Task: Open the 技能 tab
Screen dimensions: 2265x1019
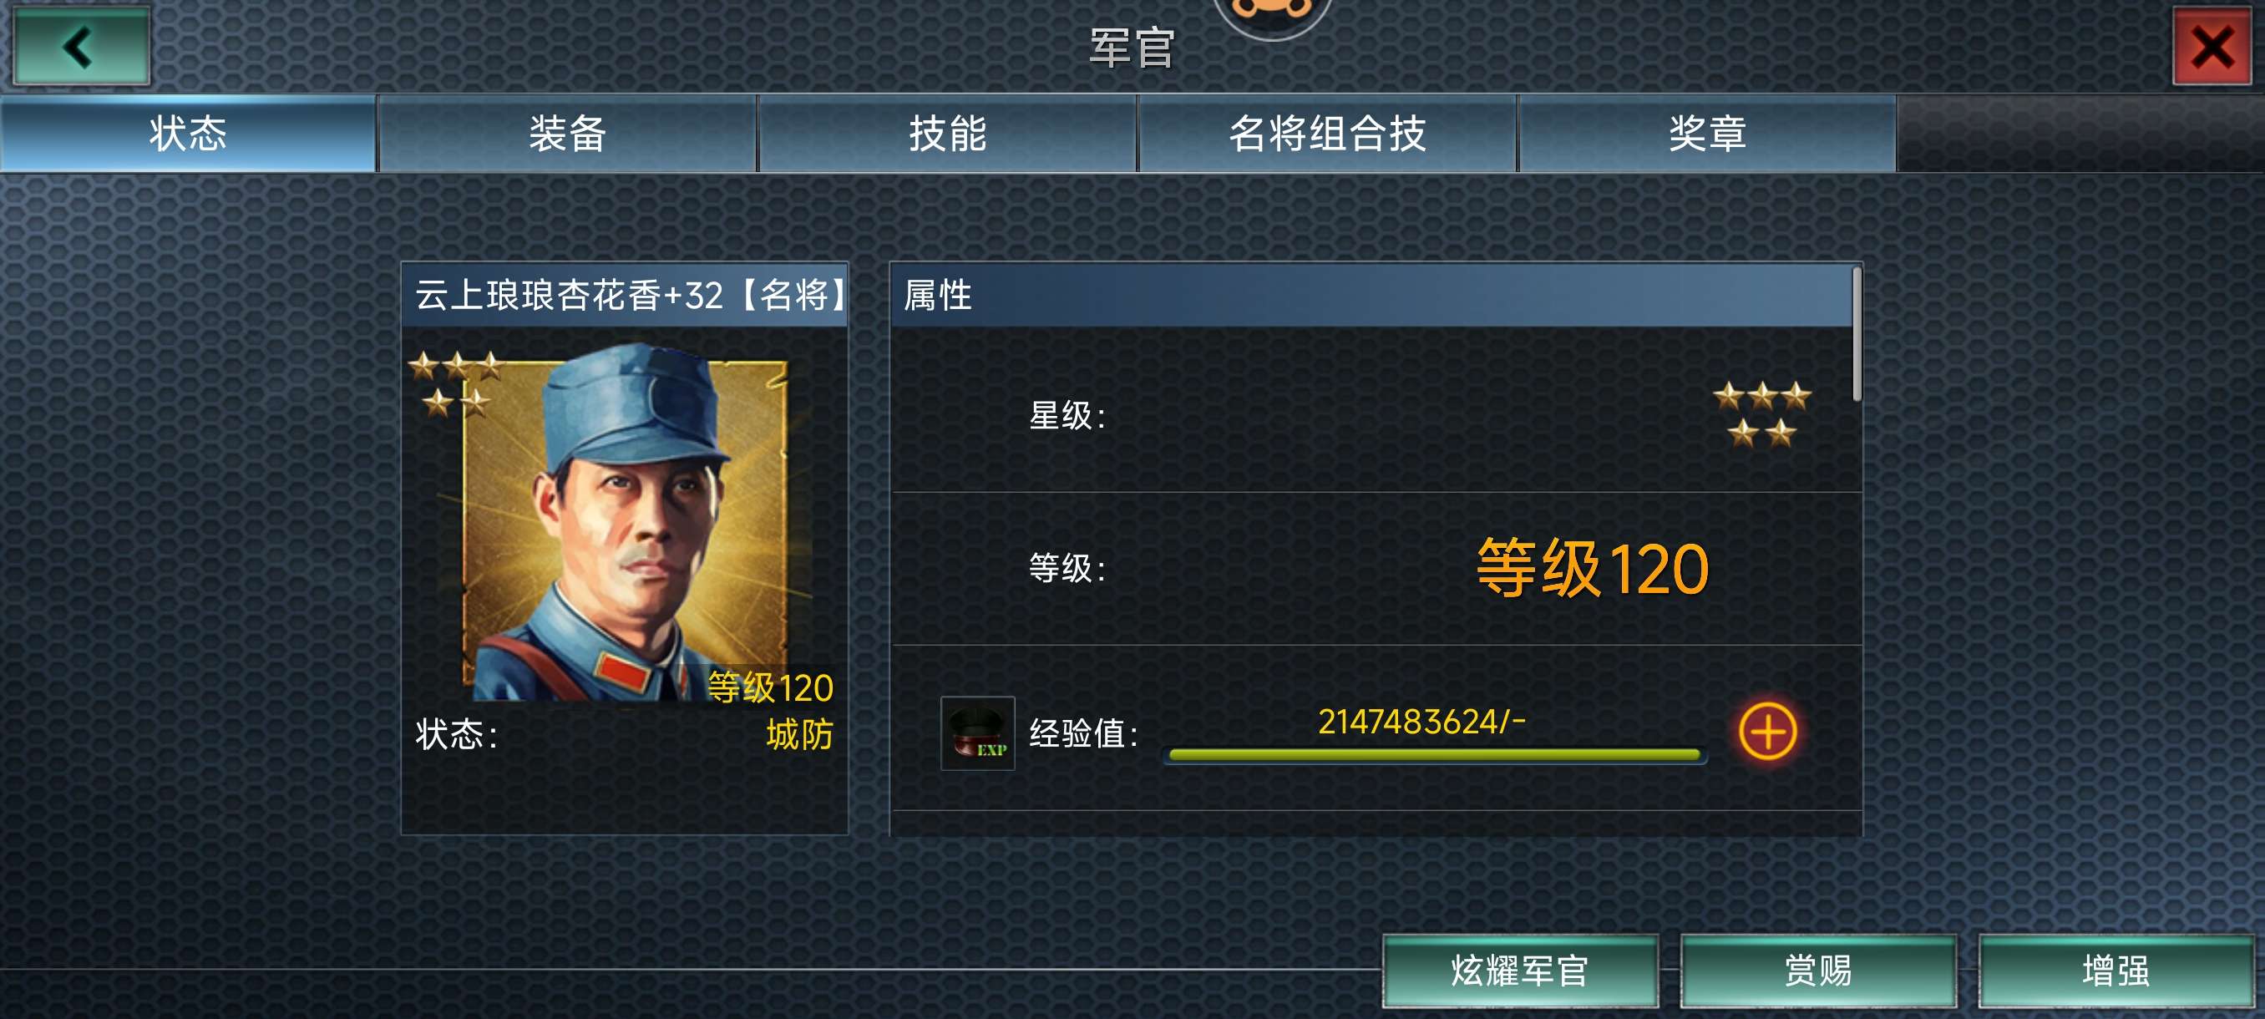Action: point(947,134)
